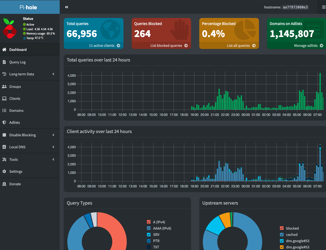Open the hamburger menu at top right
The width and height of the screenshot is (326, 250).
(x=324, y=7)
